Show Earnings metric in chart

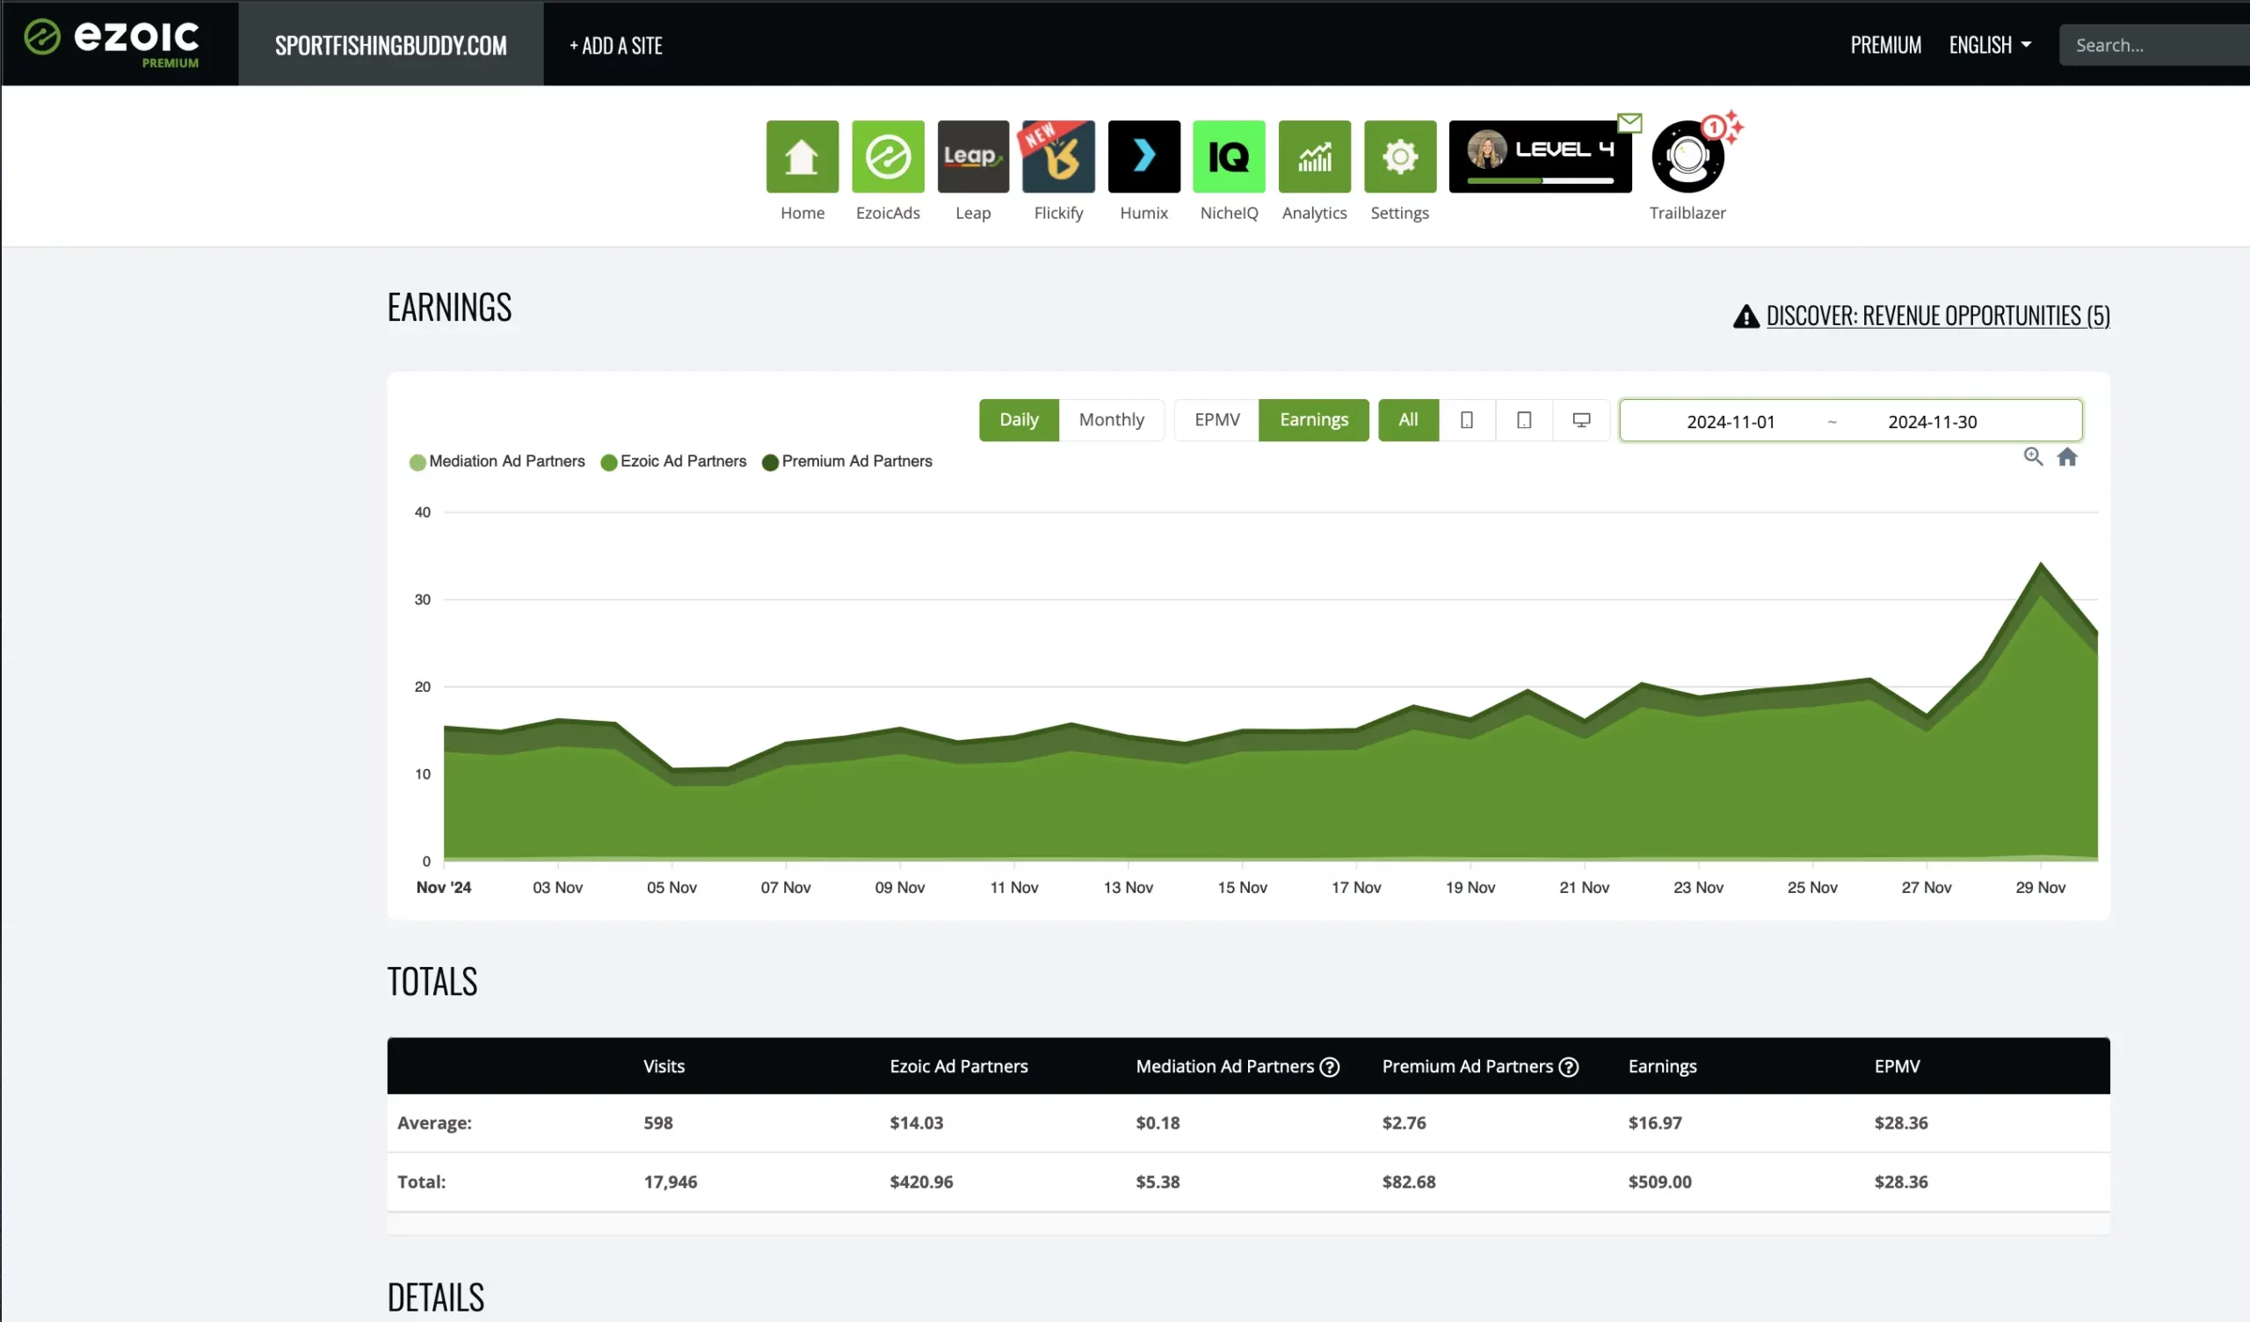(x=1313, y=420)
